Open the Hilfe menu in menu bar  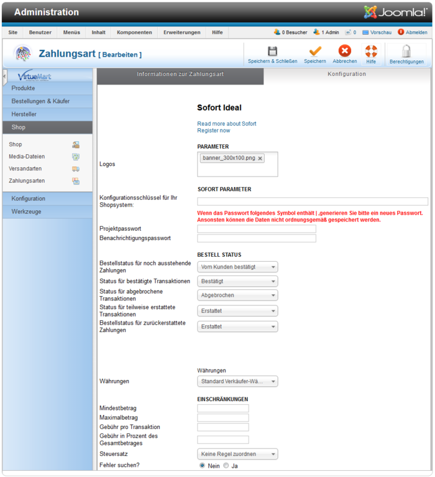(x=217, y=32)
